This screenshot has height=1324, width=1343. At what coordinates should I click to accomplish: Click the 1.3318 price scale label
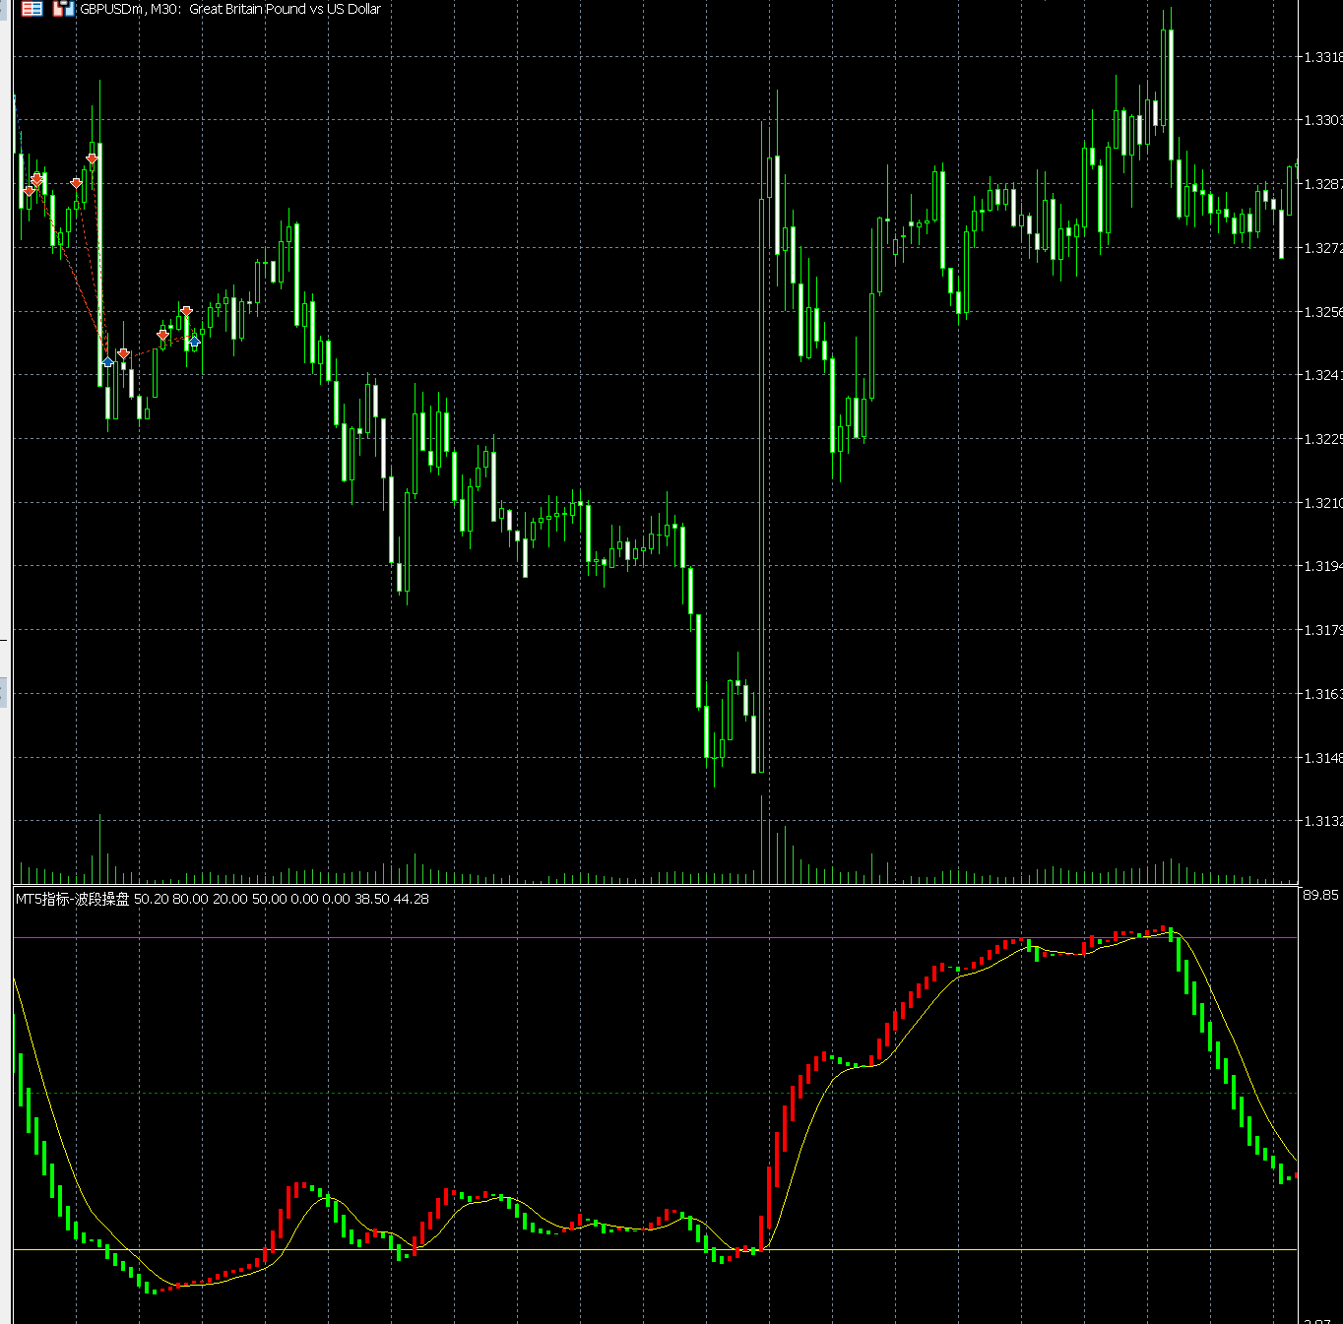point(1321,57)
